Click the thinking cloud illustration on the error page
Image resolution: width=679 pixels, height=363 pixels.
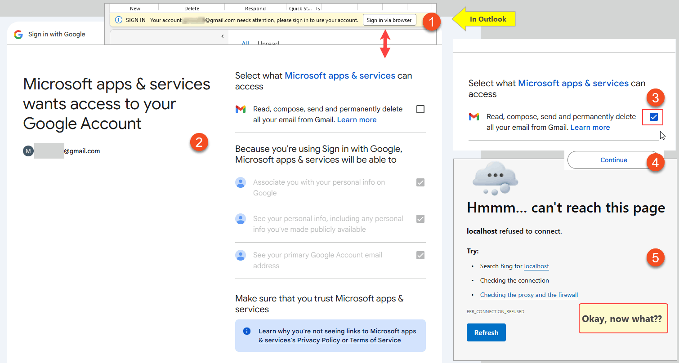(495, 178)
